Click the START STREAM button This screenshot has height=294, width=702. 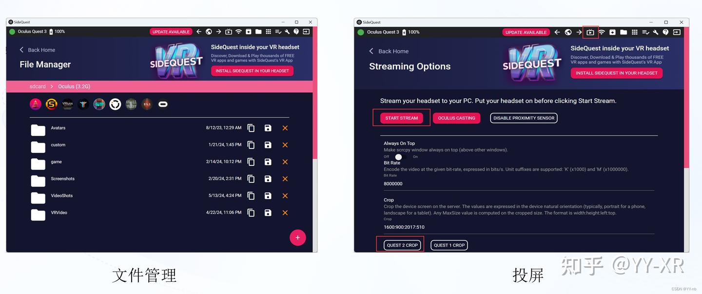coord(402,118)
